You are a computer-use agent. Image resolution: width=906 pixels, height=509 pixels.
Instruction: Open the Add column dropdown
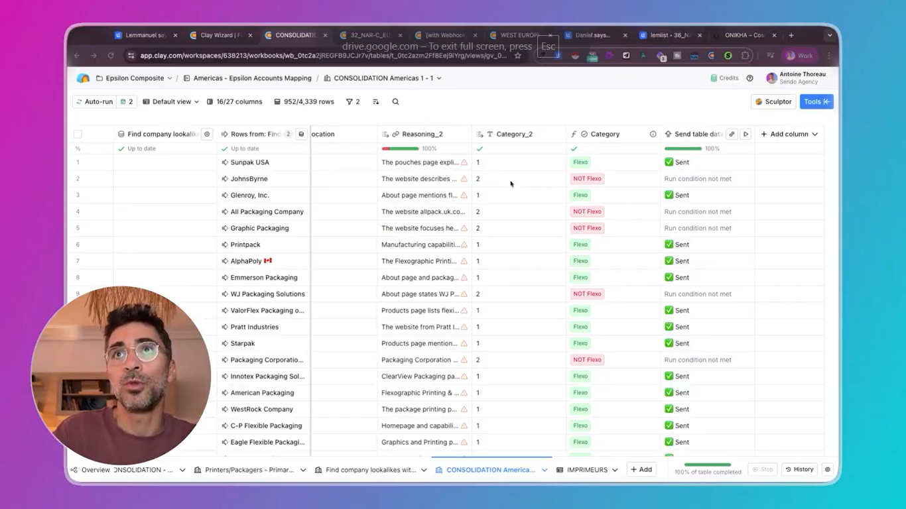[x=789, y=134]
